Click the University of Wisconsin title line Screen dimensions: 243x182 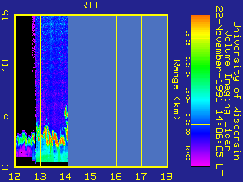click(237, 91)
